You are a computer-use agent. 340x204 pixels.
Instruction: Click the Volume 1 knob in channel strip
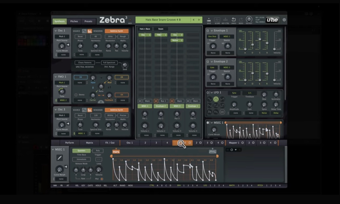coord(145,126)
